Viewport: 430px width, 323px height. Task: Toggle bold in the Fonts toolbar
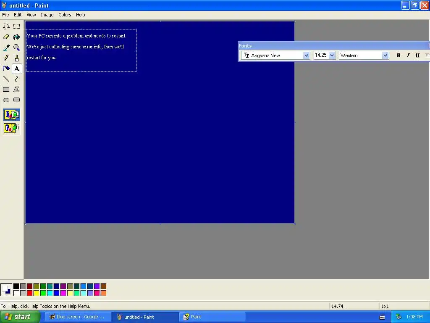pyautogui.click(x=399, y=56)
